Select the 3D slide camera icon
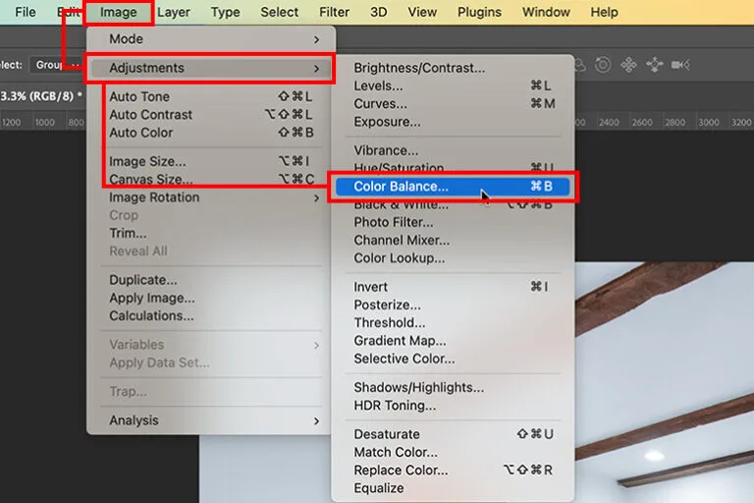754x503 pixels. (x=655, y=65)
